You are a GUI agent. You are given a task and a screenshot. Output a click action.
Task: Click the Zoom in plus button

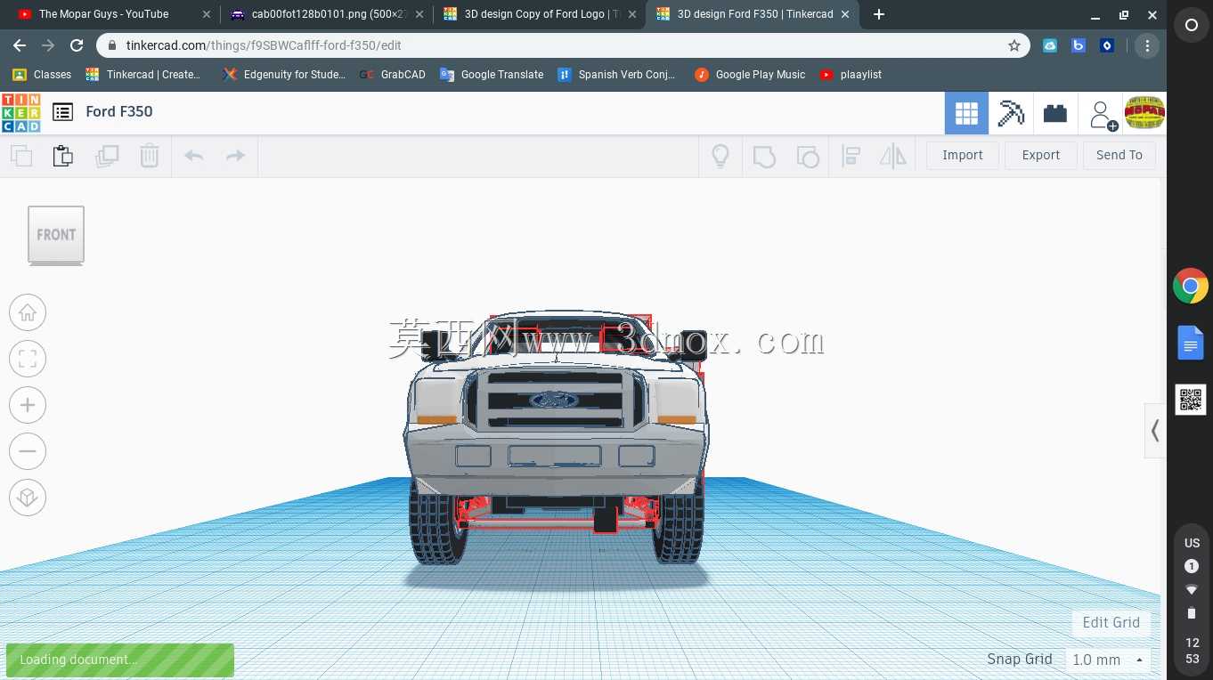[28, 405]
